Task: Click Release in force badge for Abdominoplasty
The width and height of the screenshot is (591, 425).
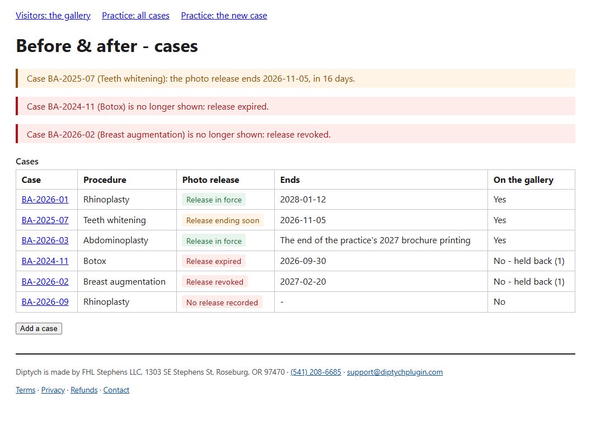Action: tap(214, 241)
